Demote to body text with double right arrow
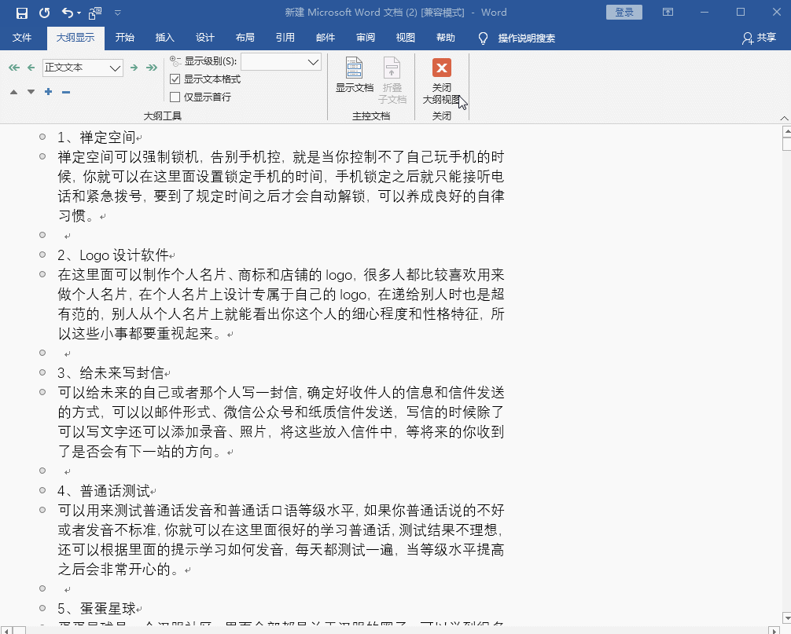This screenshot has width=791, height=634. point(151,67)
